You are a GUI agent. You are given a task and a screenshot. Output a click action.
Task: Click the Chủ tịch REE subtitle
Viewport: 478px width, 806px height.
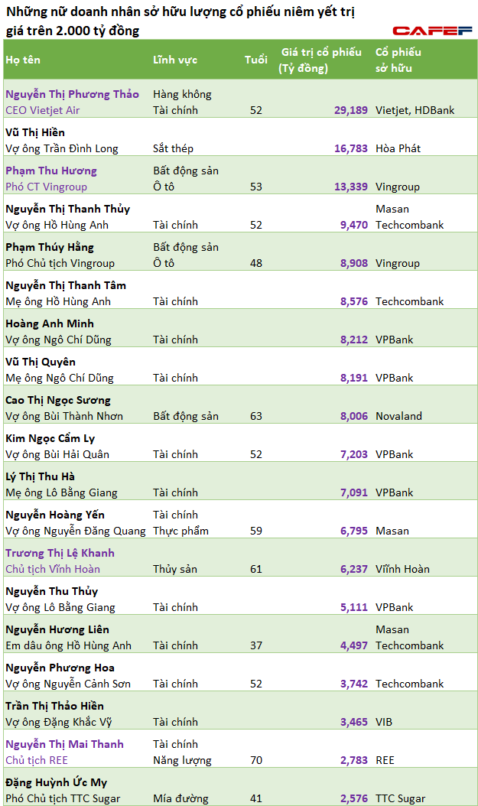[36, 760]
